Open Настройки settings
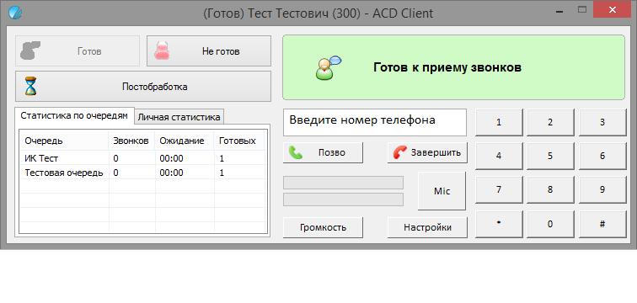 click(x=427, y=227)
